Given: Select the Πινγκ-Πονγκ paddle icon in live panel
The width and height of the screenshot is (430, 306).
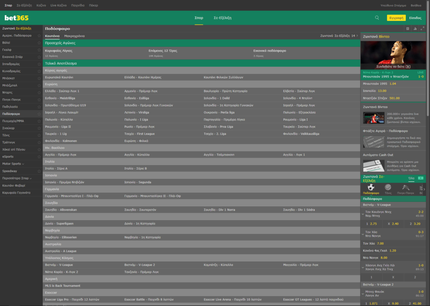Looking at the screenshot, I should coord(406,187).
